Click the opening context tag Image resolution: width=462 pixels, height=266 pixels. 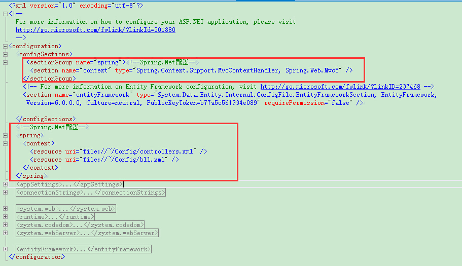tap(39, 143)
